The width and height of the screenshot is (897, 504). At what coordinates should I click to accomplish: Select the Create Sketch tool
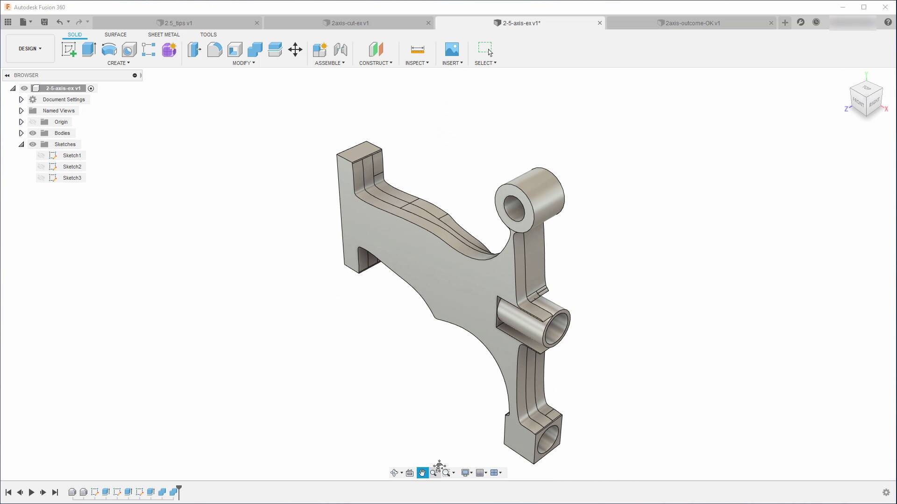69,50
